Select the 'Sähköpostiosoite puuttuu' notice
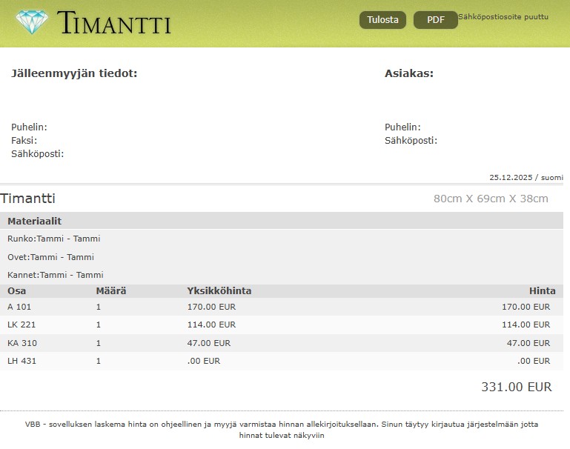 [x=503, y=16]
